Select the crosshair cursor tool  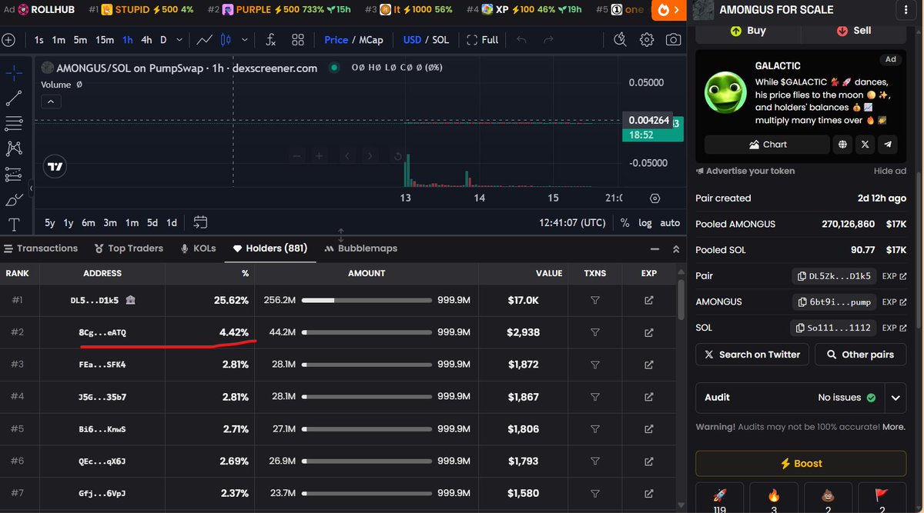pyautogui.click(x=13, y=73)
